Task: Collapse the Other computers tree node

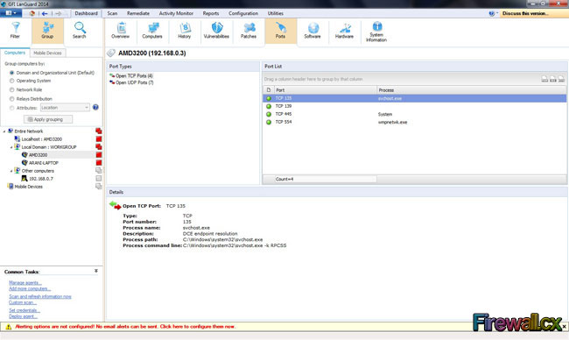Action: point(11,171)
